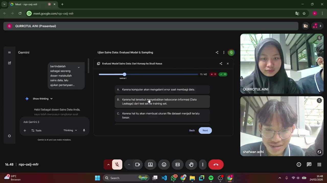The width and height of the screenshot is (327, 183).
Task: Open Visual Studio Code from taskbar
Action: 164,178
